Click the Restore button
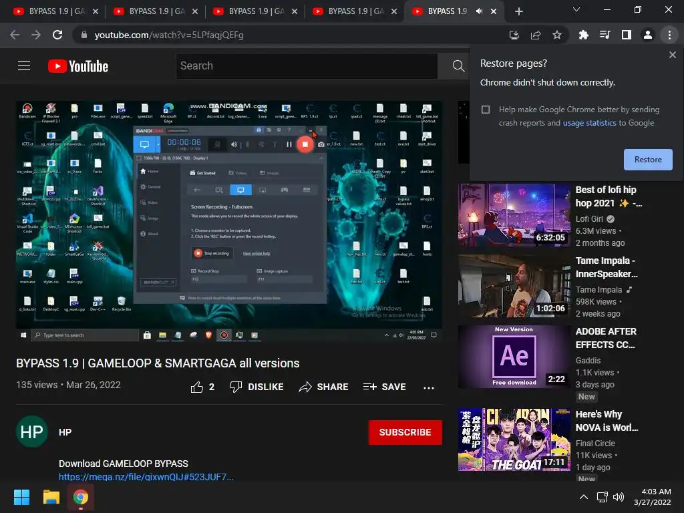Screen dimensions: 684x513 click(x=648, y=160)
